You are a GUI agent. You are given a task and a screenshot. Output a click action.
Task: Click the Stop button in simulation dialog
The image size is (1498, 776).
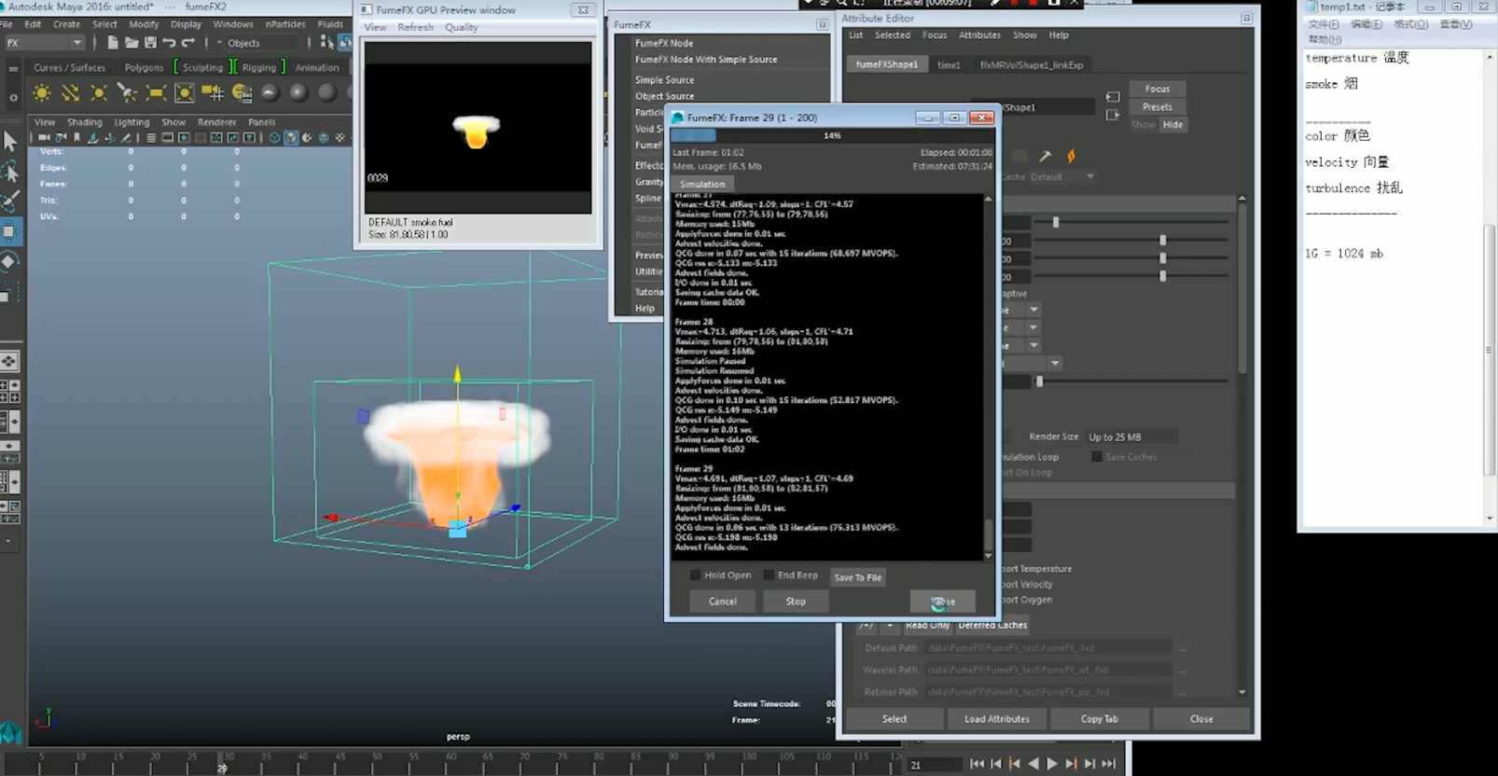(796, 602)
